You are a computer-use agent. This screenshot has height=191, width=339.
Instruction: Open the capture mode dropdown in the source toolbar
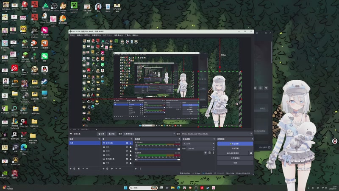pos(149,134)
